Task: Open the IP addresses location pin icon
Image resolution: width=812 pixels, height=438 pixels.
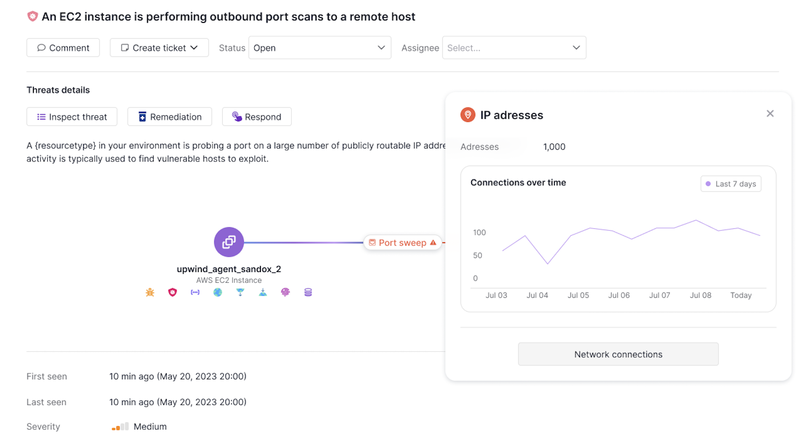Action: (468, 115)
